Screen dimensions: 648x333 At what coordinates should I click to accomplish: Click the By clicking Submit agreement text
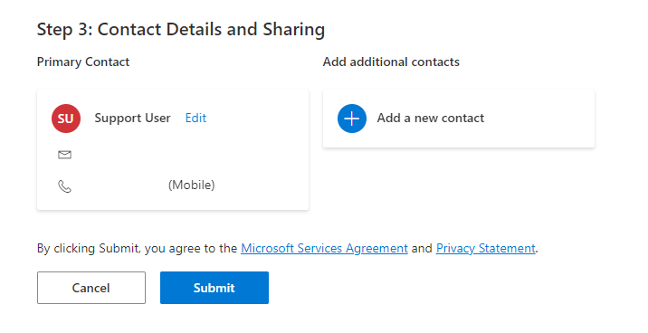[137, 248]
